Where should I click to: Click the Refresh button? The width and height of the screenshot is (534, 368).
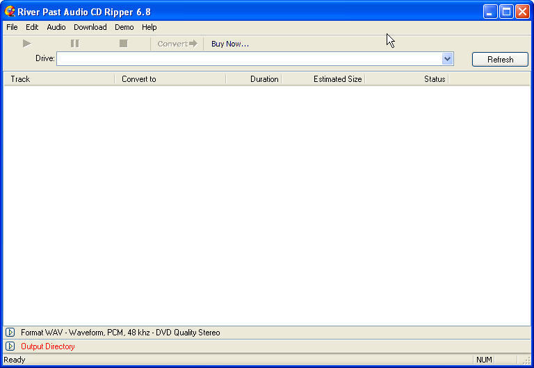point(500,60)
